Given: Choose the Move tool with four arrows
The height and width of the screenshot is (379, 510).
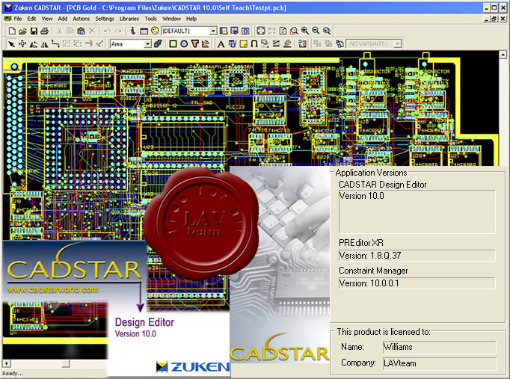Looking at the screenshot, I should (x=22, y=43).
